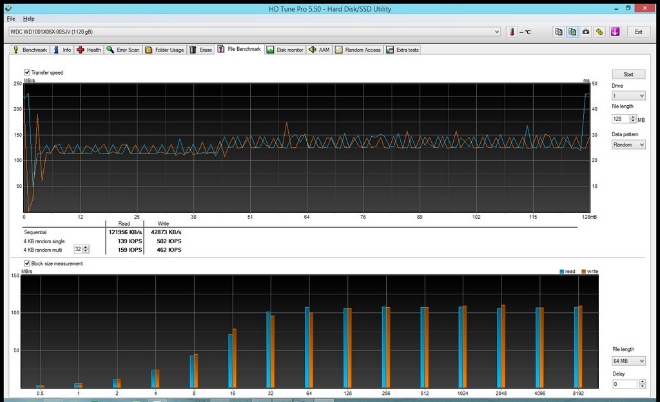Click the 159 IOPS read value

coord(130,250)
